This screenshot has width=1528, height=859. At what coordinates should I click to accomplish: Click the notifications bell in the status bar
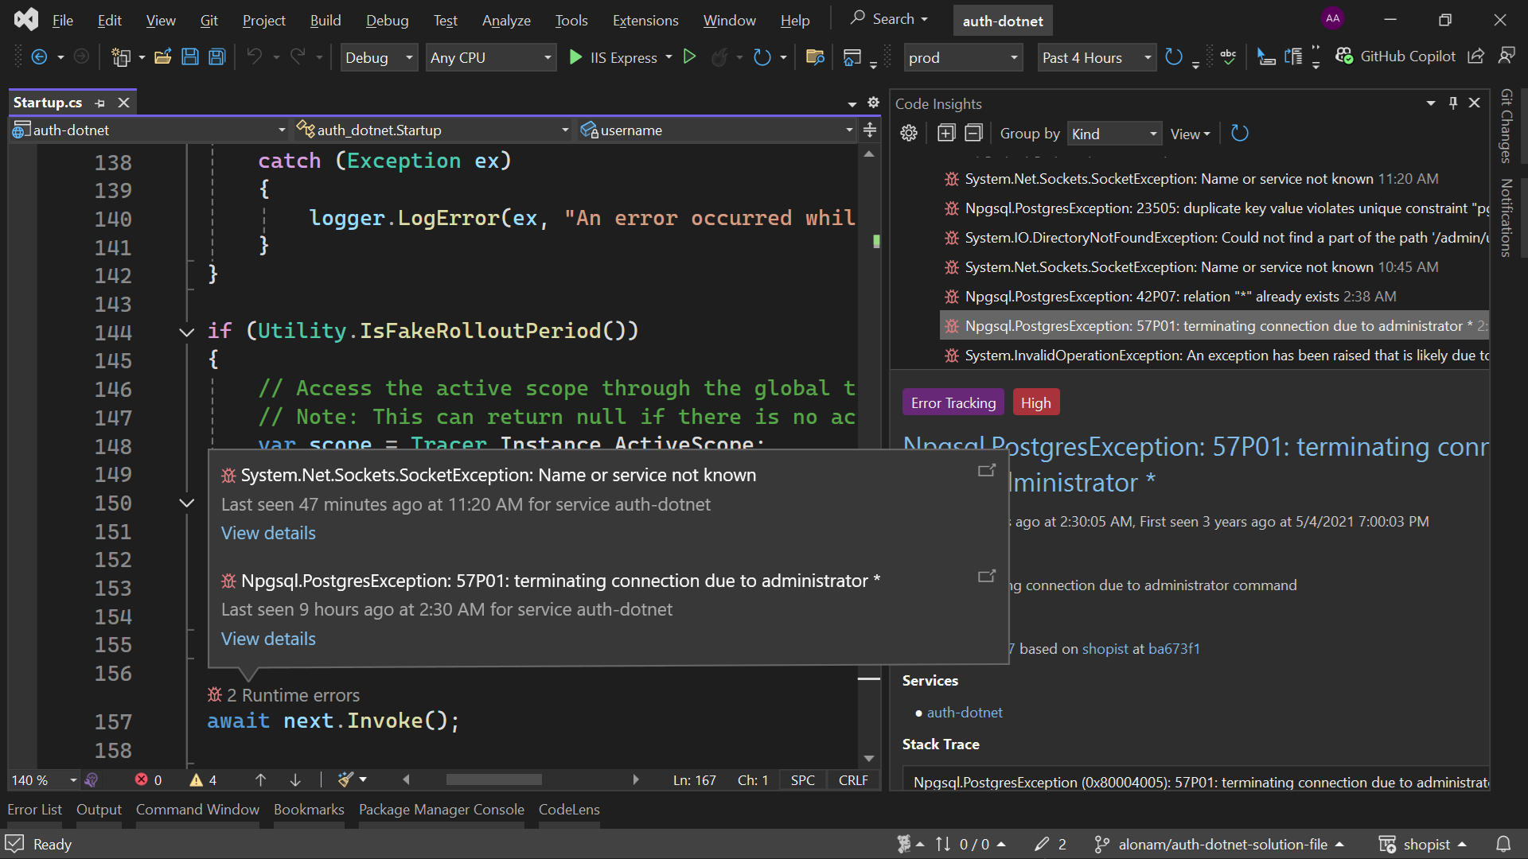point(1503,844)
